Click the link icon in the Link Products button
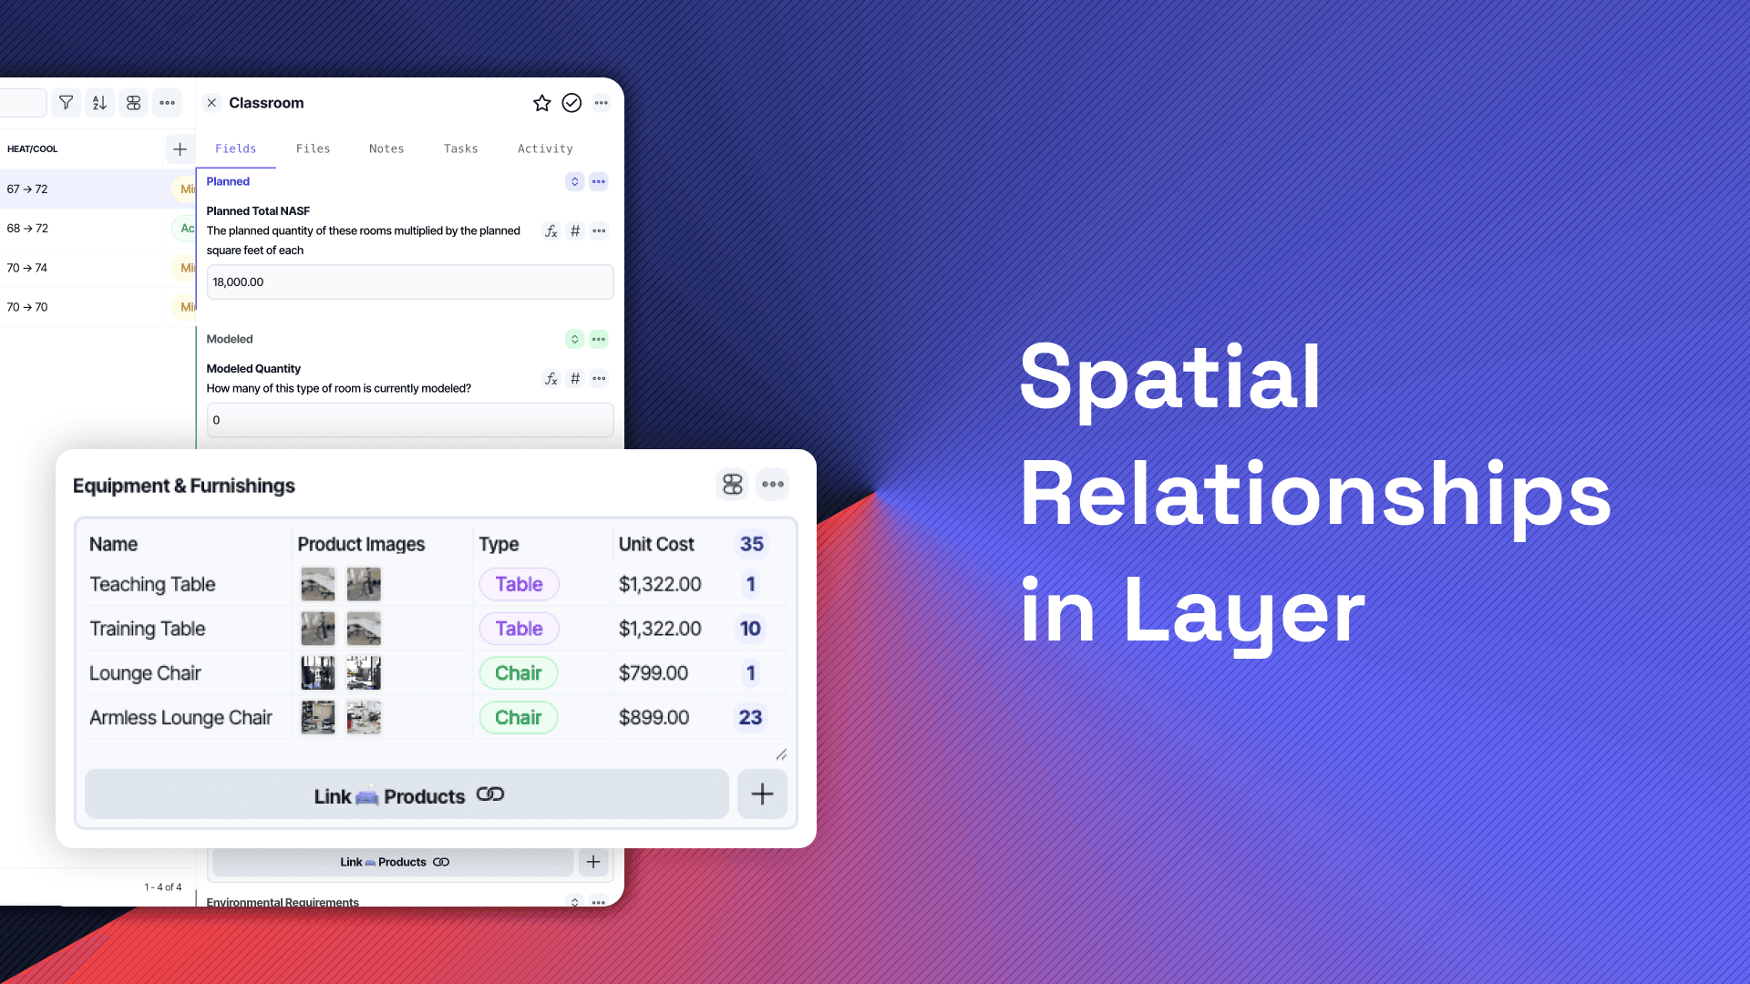The height and width of the screenshot is (984, 1750). point(490,794)
